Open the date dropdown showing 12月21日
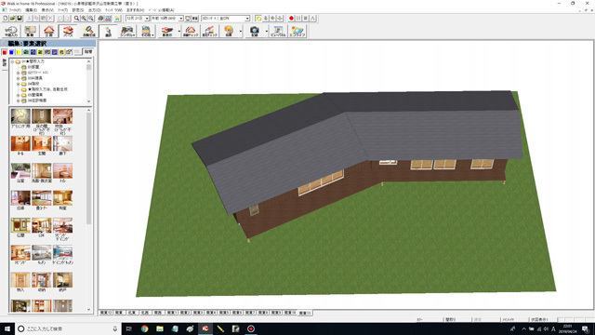The image size is (595, 335). click(138, 19)
